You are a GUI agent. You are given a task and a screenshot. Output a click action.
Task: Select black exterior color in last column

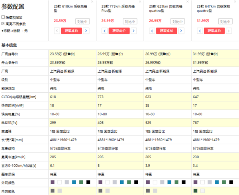232,182
